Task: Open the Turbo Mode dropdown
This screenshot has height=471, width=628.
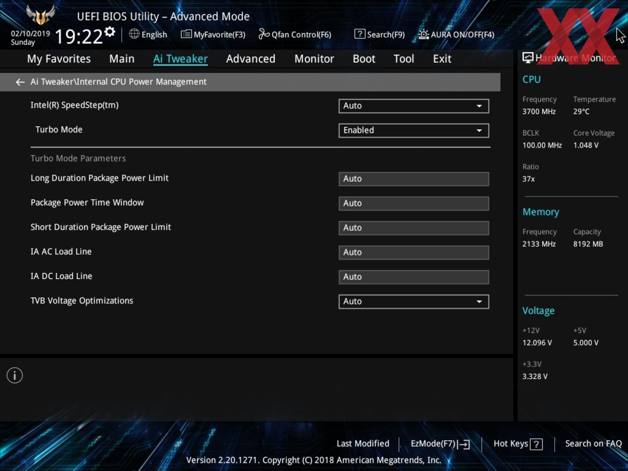Action: 414,130
